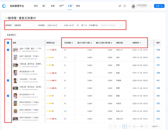Open the notification bell
Screen dimensions: 168x130
120,6
